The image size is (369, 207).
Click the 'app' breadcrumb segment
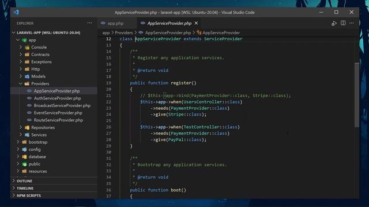pos(106,33)
